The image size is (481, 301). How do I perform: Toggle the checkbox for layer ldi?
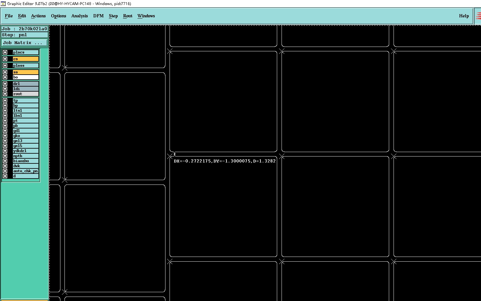tap(5, 89)
